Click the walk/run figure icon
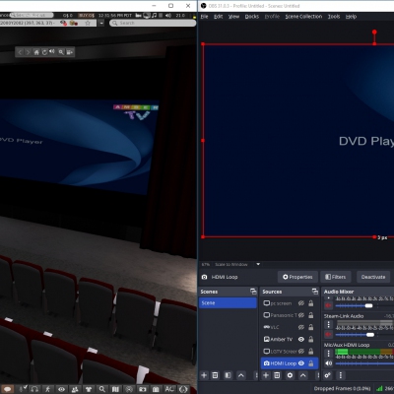 click(x=48, y=389)
